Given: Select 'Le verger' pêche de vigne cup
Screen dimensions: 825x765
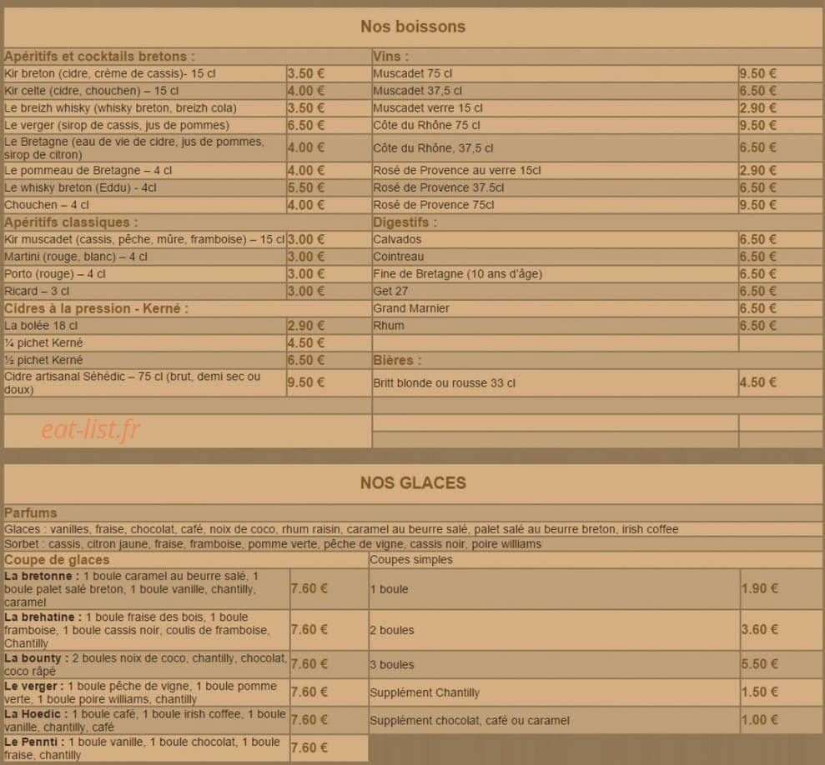Looking at the screenshot, I should click(x=140, y=693).
